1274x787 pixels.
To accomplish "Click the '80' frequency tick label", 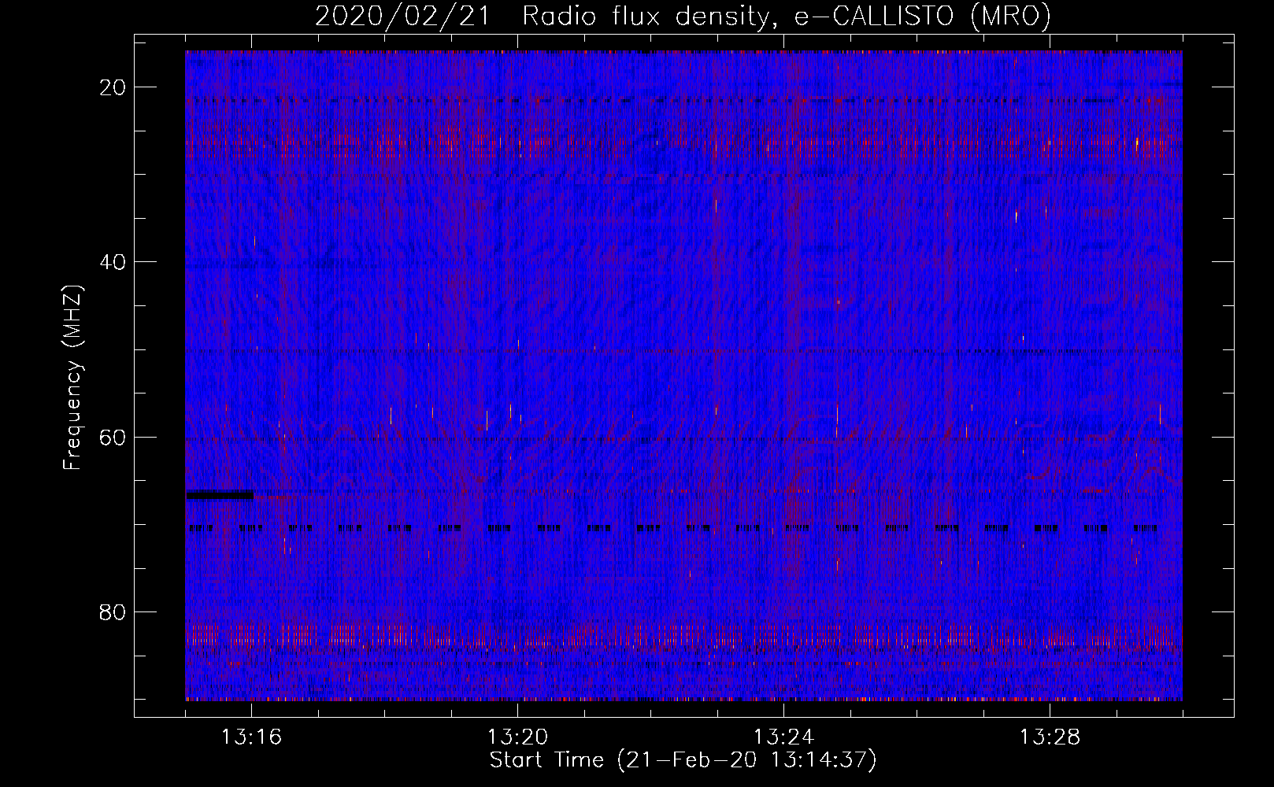I will (x=113, y=611).
